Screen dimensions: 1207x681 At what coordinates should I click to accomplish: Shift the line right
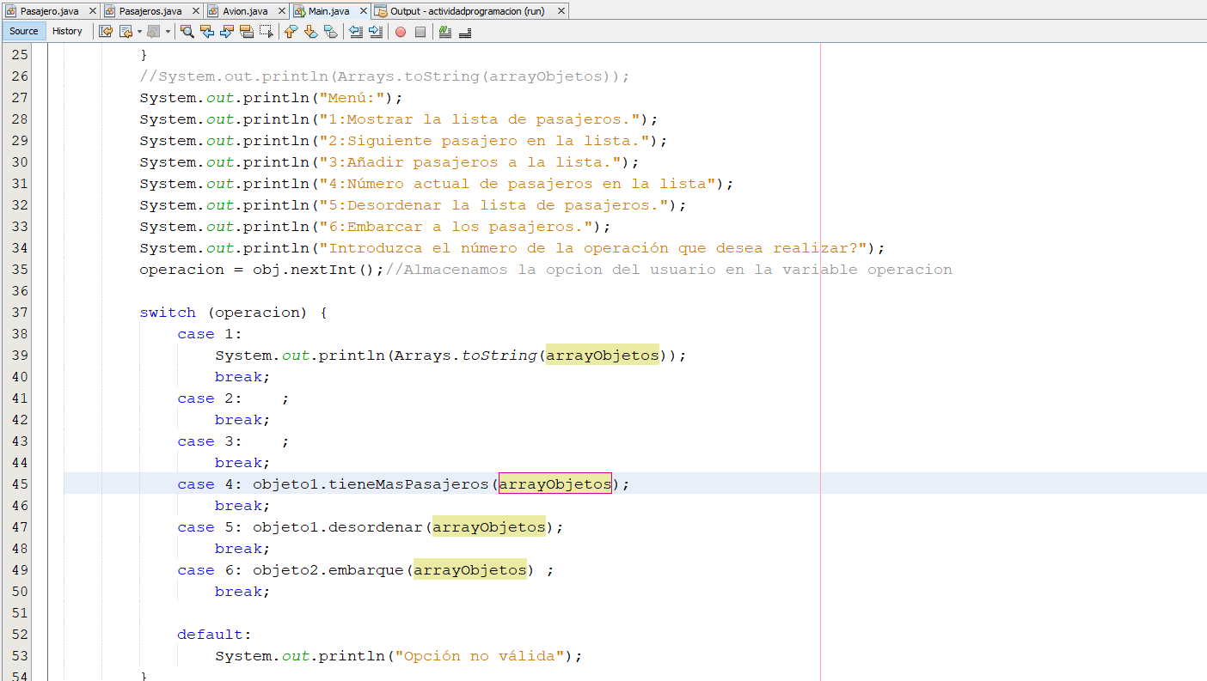pos(376,32)
